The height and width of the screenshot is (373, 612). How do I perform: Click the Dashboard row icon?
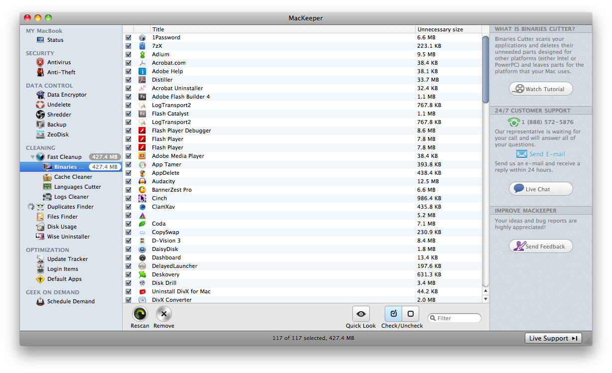pos(142,257)
